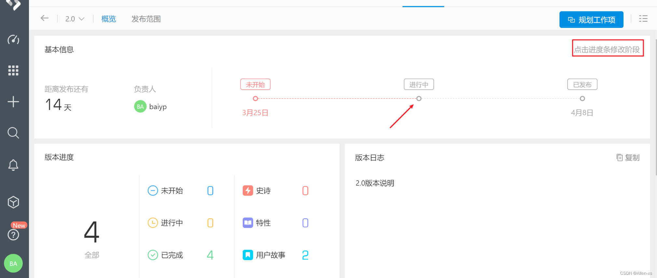The width and height of the screenshot is (657, 278).
Task: Switch to the 概览 tab
Action: click(109, 19)
